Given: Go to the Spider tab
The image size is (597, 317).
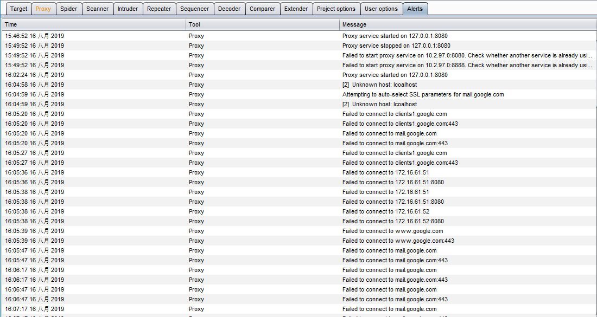Looking at the screenshot, I should point(69,9).
